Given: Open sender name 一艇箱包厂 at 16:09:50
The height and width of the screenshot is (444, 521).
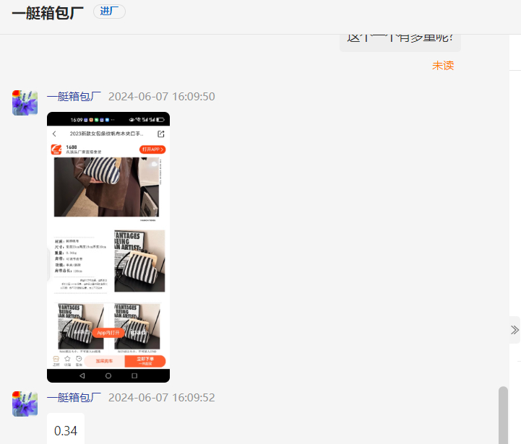Looking at the screenshot, I should tap(74, 97).
